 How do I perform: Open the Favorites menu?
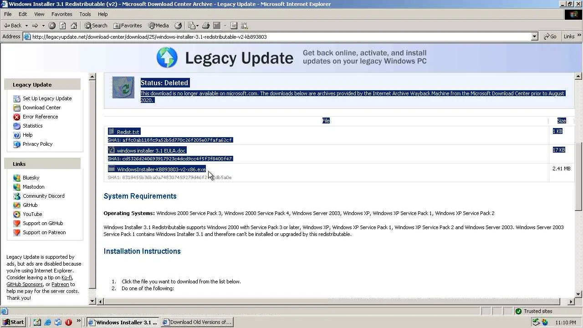coord(62,14)
